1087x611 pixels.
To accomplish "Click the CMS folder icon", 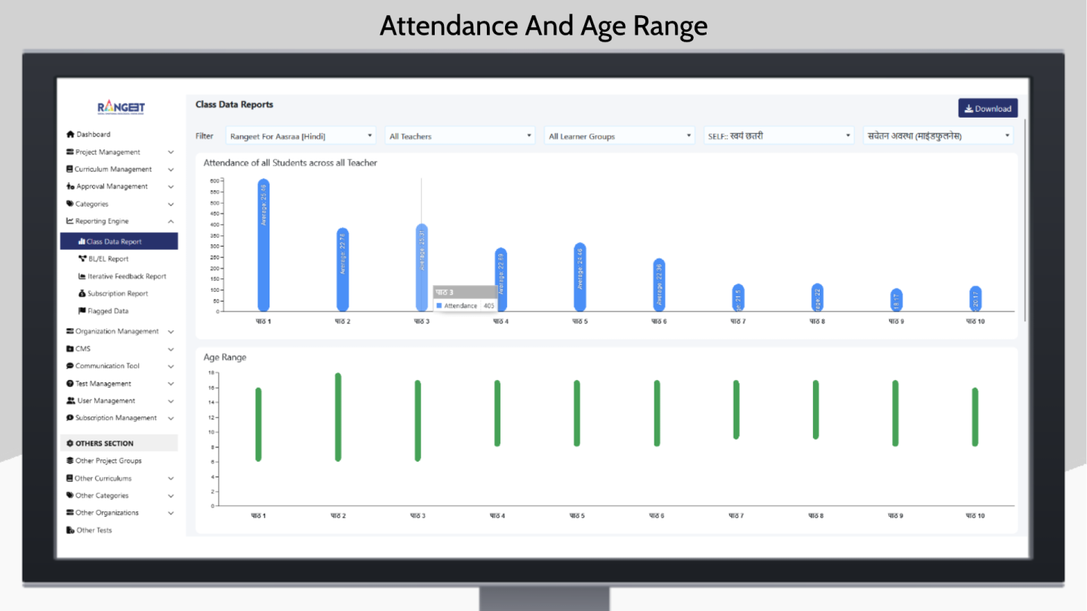I will [69, 348].
